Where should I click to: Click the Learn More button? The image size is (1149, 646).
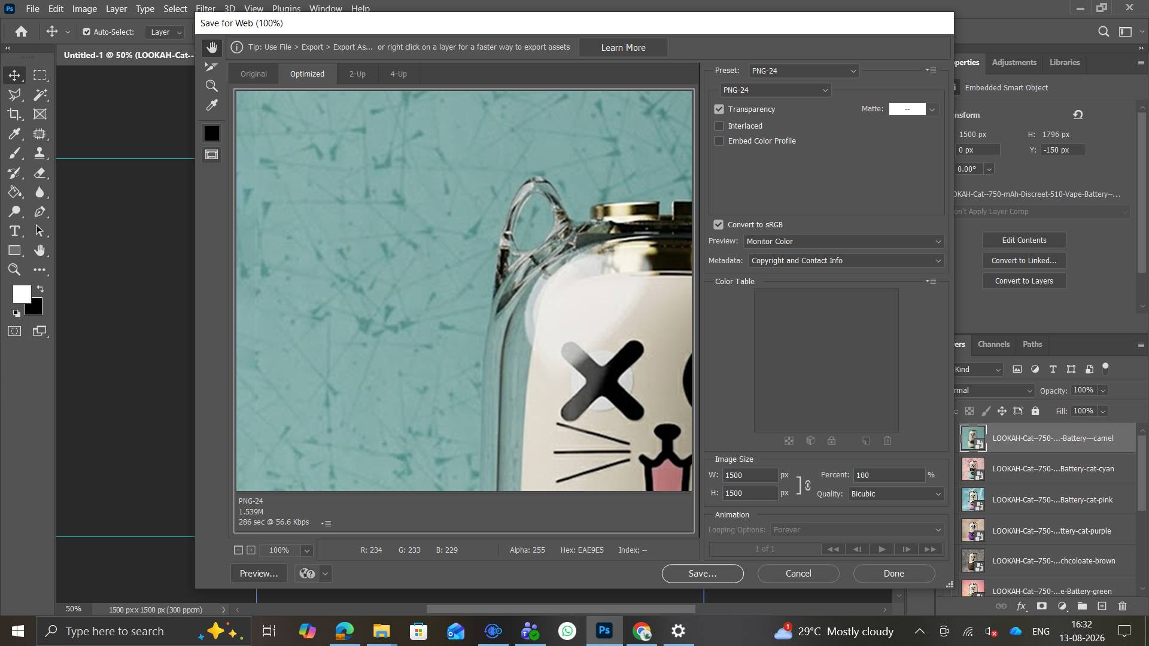tap(623, 48)
